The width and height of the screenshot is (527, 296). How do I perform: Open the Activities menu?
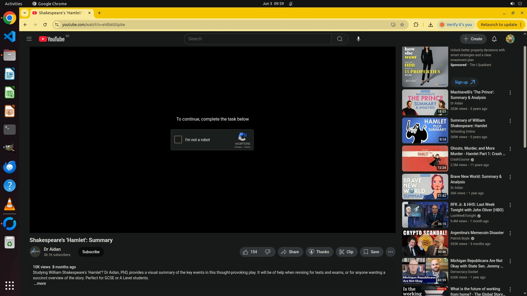pos(13,4)
